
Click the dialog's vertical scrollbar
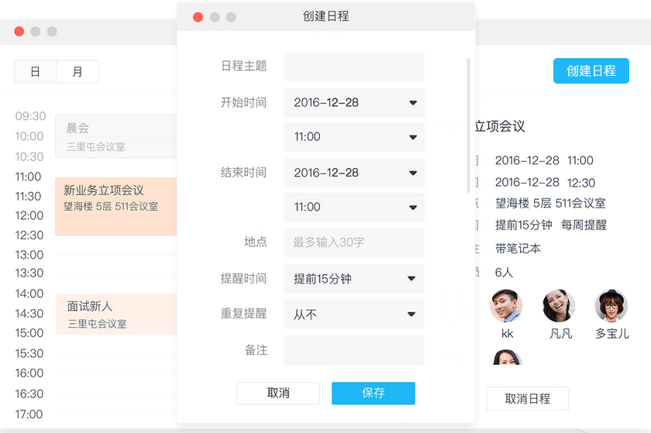coord(467,124)
